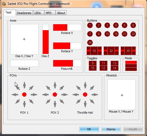
Task: Click POV 1 right arrow
Action: [x=34, y=95]
